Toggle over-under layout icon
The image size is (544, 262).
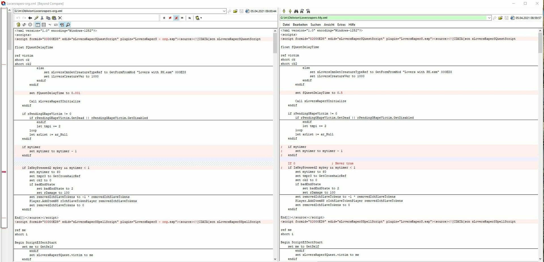43,25
